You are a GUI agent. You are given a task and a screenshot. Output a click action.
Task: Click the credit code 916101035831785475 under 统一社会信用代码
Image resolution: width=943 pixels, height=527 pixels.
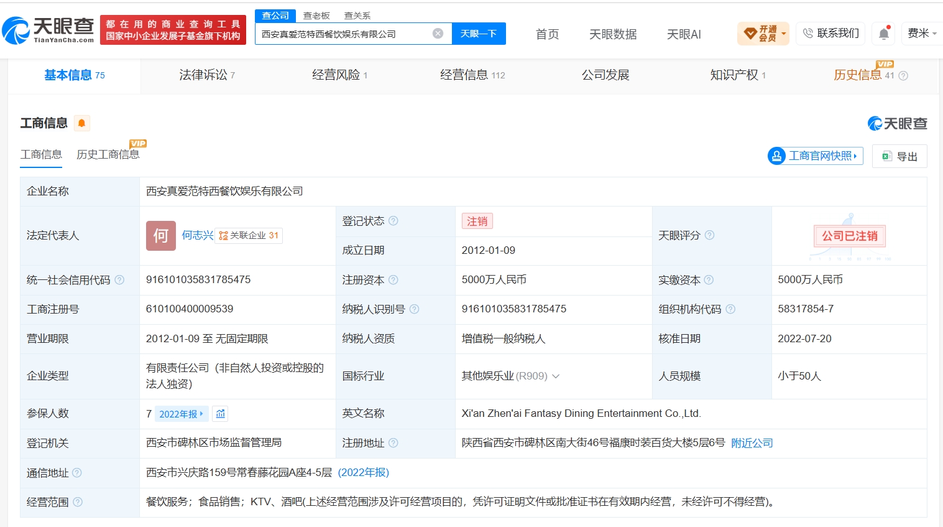tap(198, 279)
